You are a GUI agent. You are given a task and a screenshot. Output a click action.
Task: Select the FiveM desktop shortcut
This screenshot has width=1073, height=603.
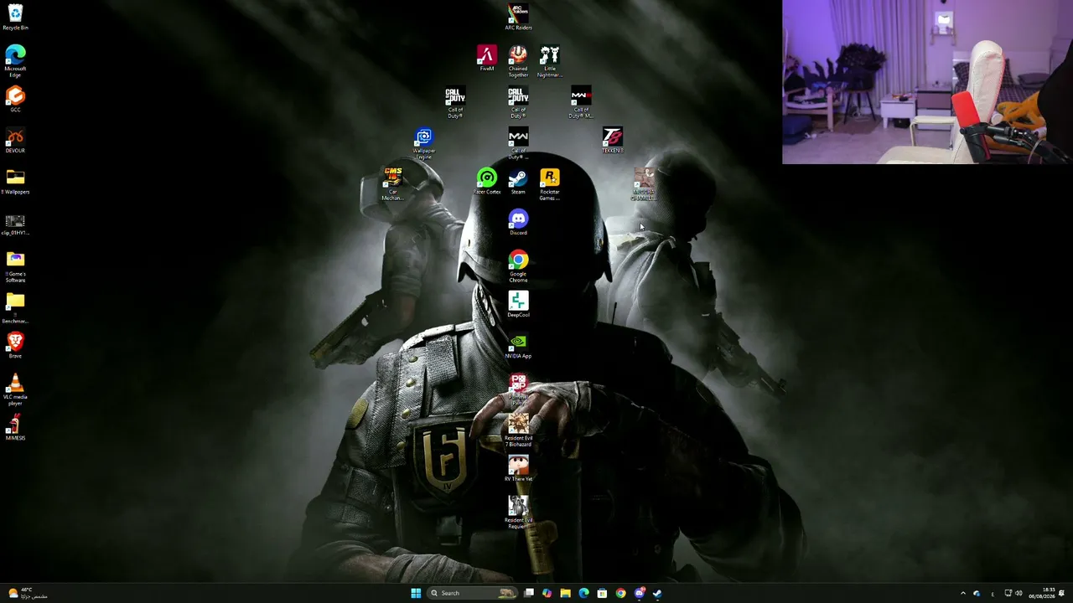pyautogui.click(x=486, y=59)
